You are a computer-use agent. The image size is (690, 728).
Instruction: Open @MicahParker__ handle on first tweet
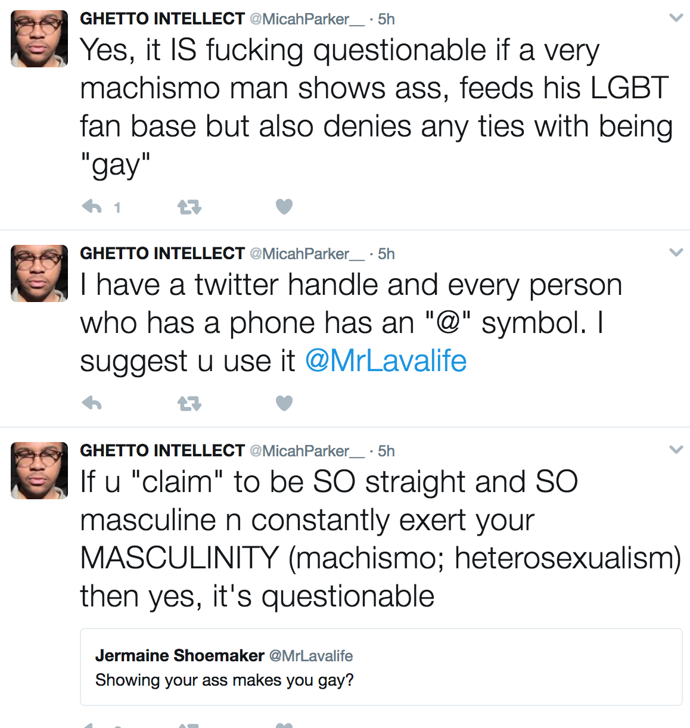click(306, 20)
